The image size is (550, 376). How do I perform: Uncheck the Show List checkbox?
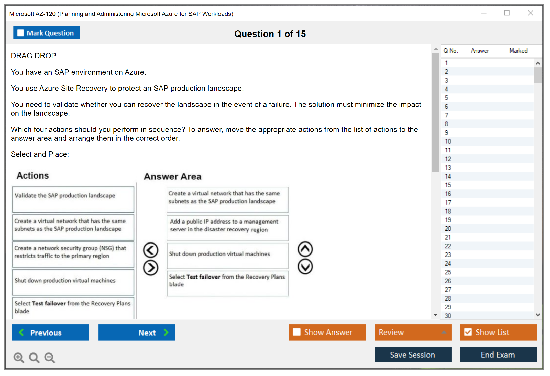(x=468, y=332)
